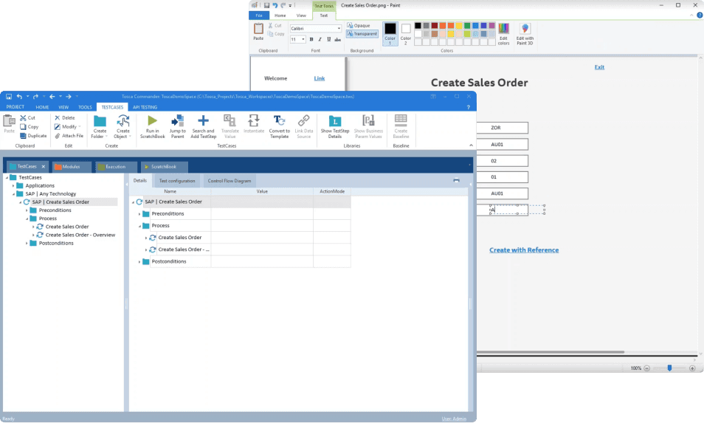Viewport: 704px width, 423px height.
Task: Click Link Data Source icon
Action: pos(303,120)
